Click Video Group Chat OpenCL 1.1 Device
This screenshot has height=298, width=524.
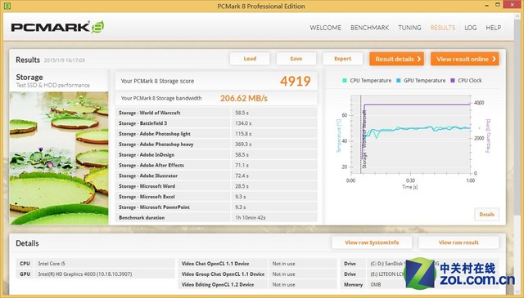pos(257,274)
